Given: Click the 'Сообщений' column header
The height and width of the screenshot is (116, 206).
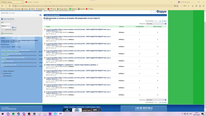Looking at the screenshot, I should pos(140,27).
